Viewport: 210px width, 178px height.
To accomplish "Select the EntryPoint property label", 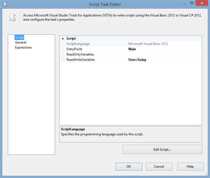I will click(x=74, y=49).
